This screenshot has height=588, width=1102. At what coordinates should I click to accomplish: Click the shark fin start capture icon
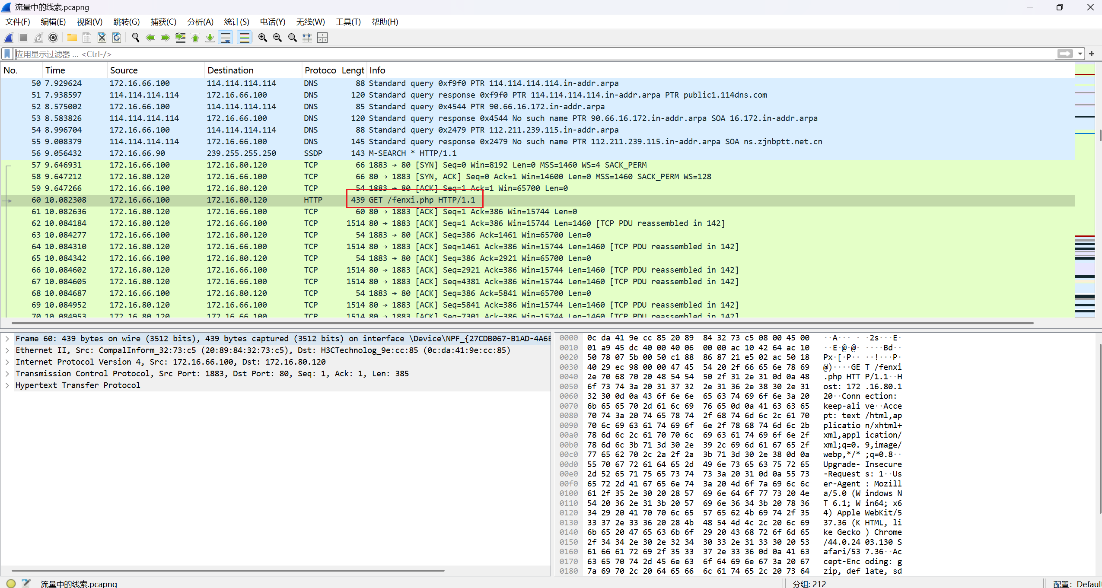tap(9, 38)
